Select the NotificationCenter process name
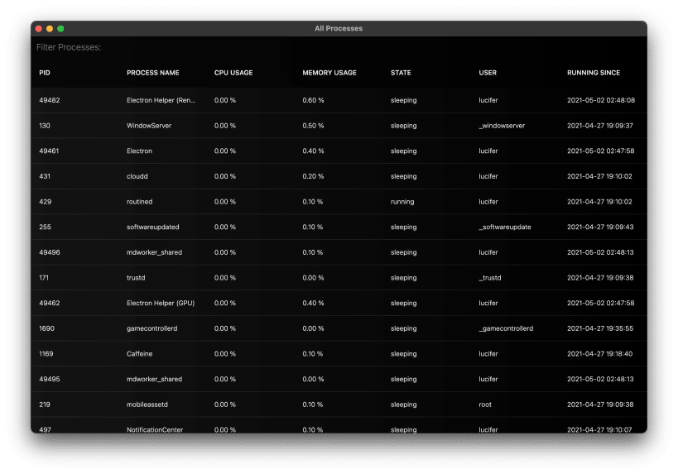The height and width of the screenshot is (474, 678). tap(155, 429)
